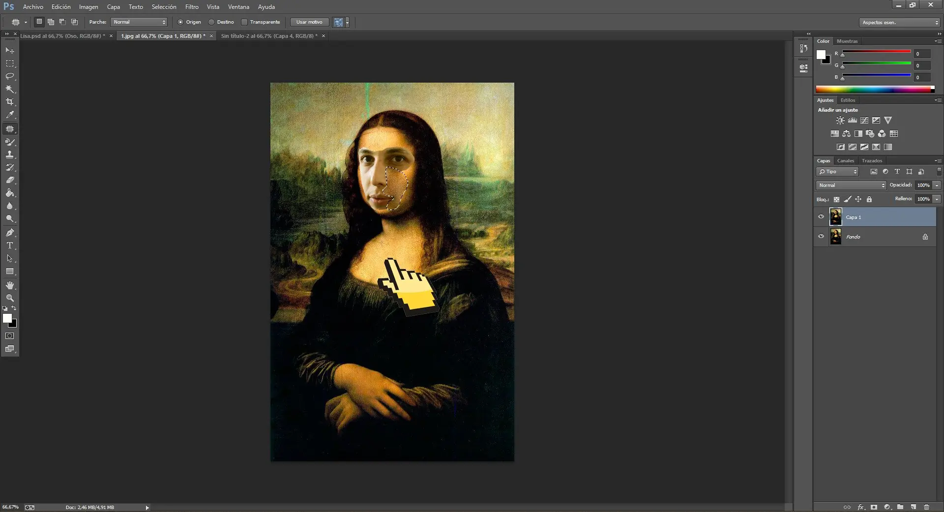The height and width of the screenshot is (512, 944).
Task: Open the 'Aspectos esen.' workspace dropdown
Action: (x=900, y=22)
